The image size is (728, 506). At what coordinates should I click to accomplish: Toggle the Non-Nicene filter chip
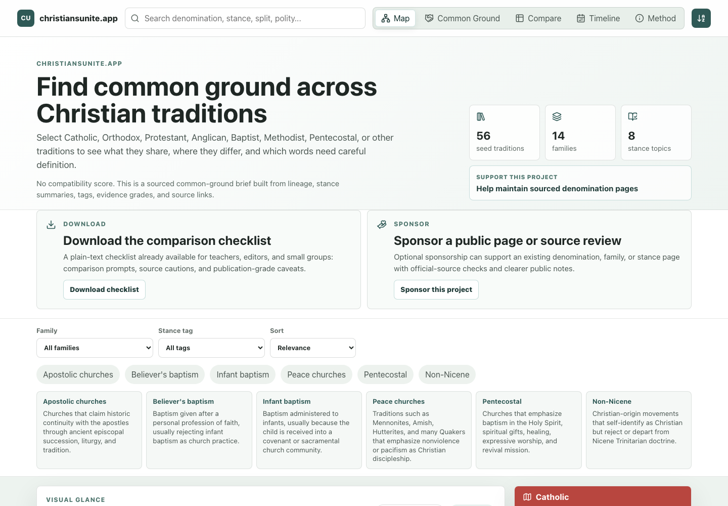pos(447,374)
